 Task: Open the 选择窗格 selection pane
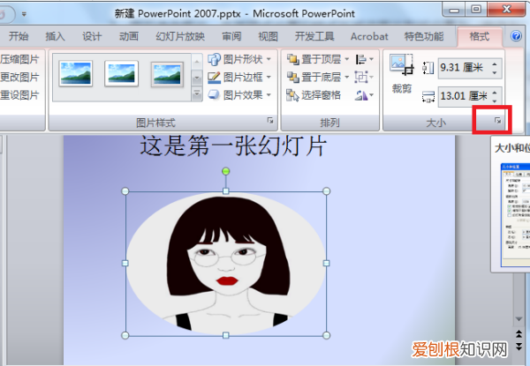(x=314, y=95)
